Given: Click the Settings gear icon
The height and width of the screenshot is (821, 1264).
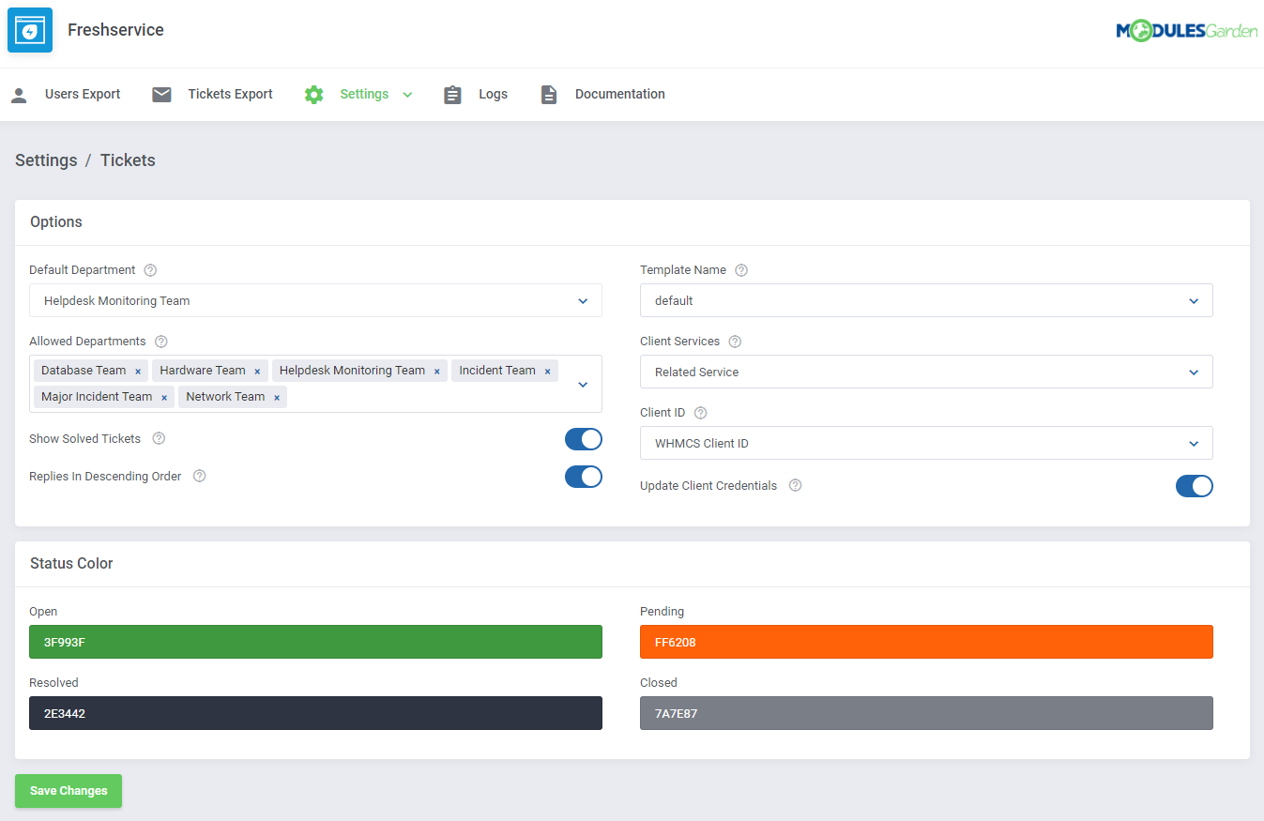Looking at the screenshot, I should [313, 95].
